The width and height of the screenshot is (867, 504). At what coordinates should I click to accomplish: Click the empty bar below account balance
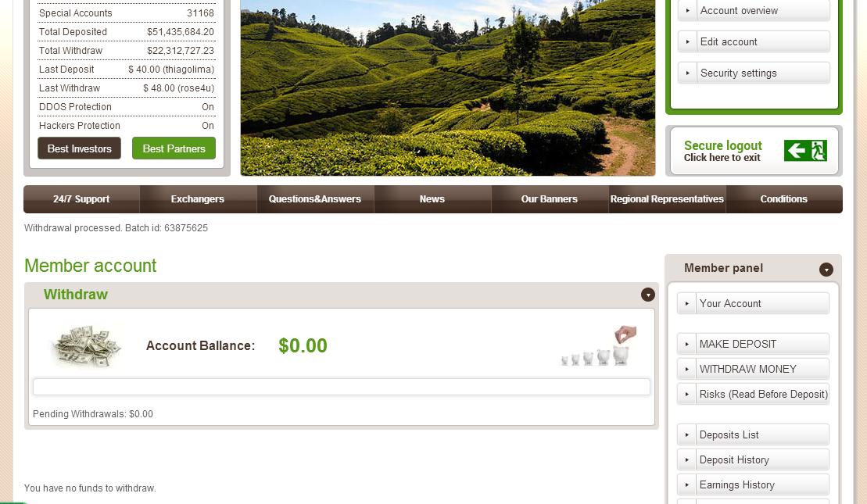[x=341, y=387]
